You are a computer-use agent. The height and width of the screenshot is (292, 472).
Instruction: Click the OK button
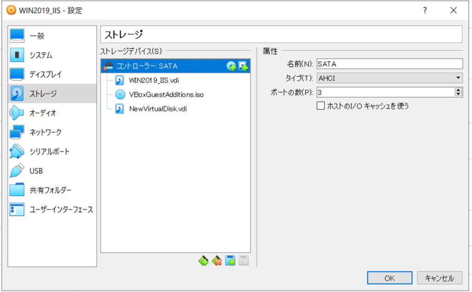(389, 278)
